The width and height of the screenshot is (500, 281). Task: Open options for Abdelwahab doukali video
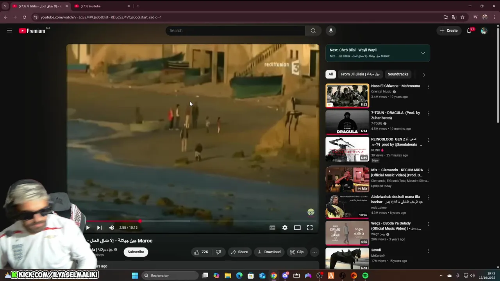pyautogui.click(x=428, y=197)
